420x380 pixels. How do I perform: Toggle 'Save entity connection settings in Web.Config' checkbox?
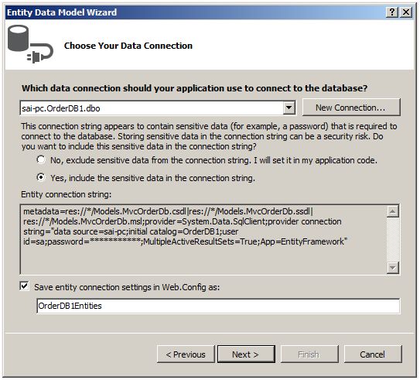pyautogui.click(x=25, y=286)
